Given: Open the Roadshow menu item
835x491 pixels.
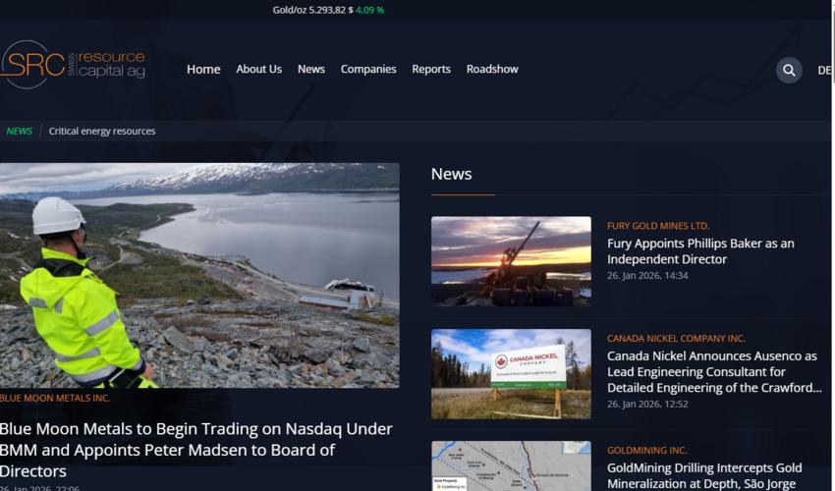Looking at the screenshot, I should point(492,69).
